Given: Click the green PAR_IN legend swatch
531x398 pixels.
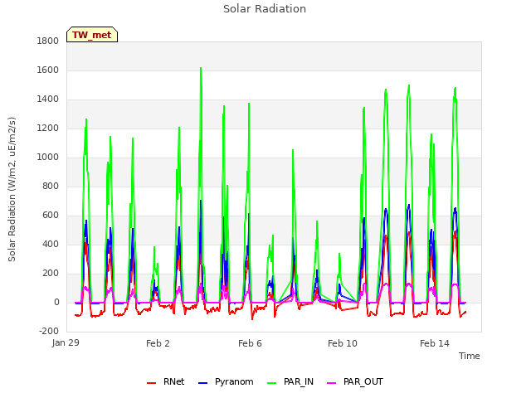Looking at the screenshot, I should (x=271, y=383).
